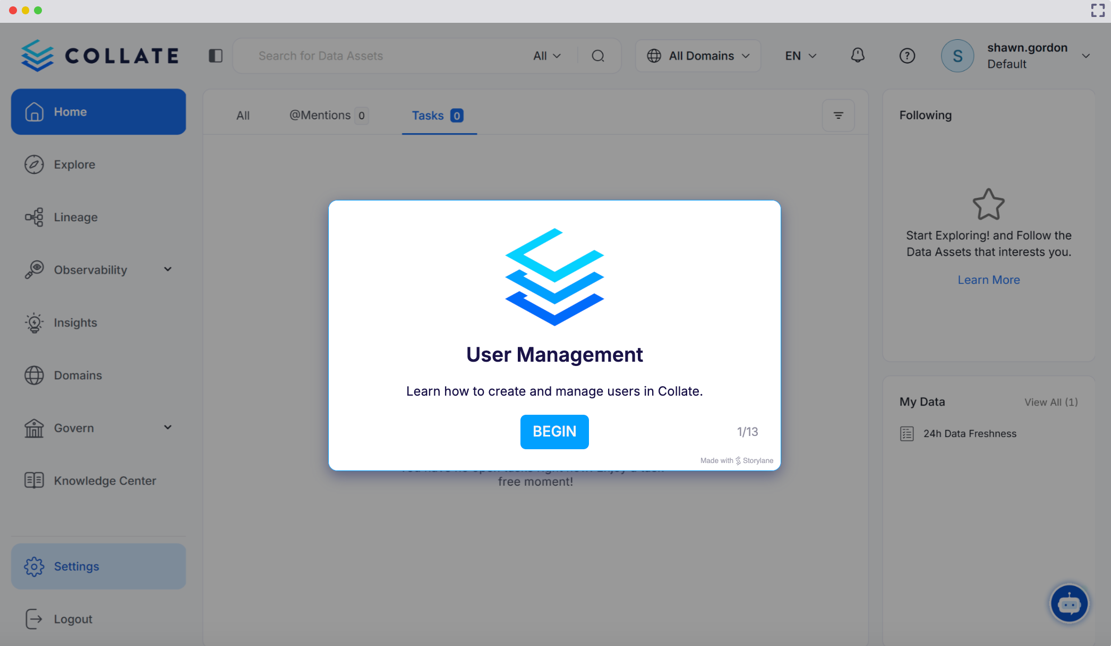Image resolution: width=1111 pixels, height=646 pixels.
Task: Click the star icon in the Following panel
Action: (988, 203)
